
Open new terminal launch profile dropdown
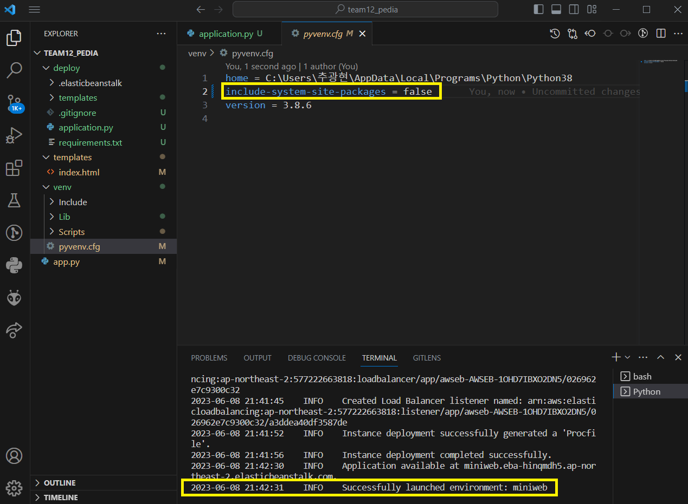pos(628,357)
